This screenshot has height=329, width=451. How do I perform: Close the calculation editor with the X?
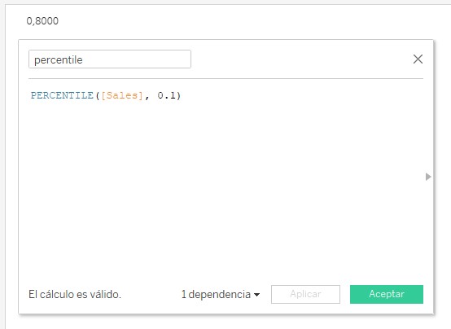(418, 59)
